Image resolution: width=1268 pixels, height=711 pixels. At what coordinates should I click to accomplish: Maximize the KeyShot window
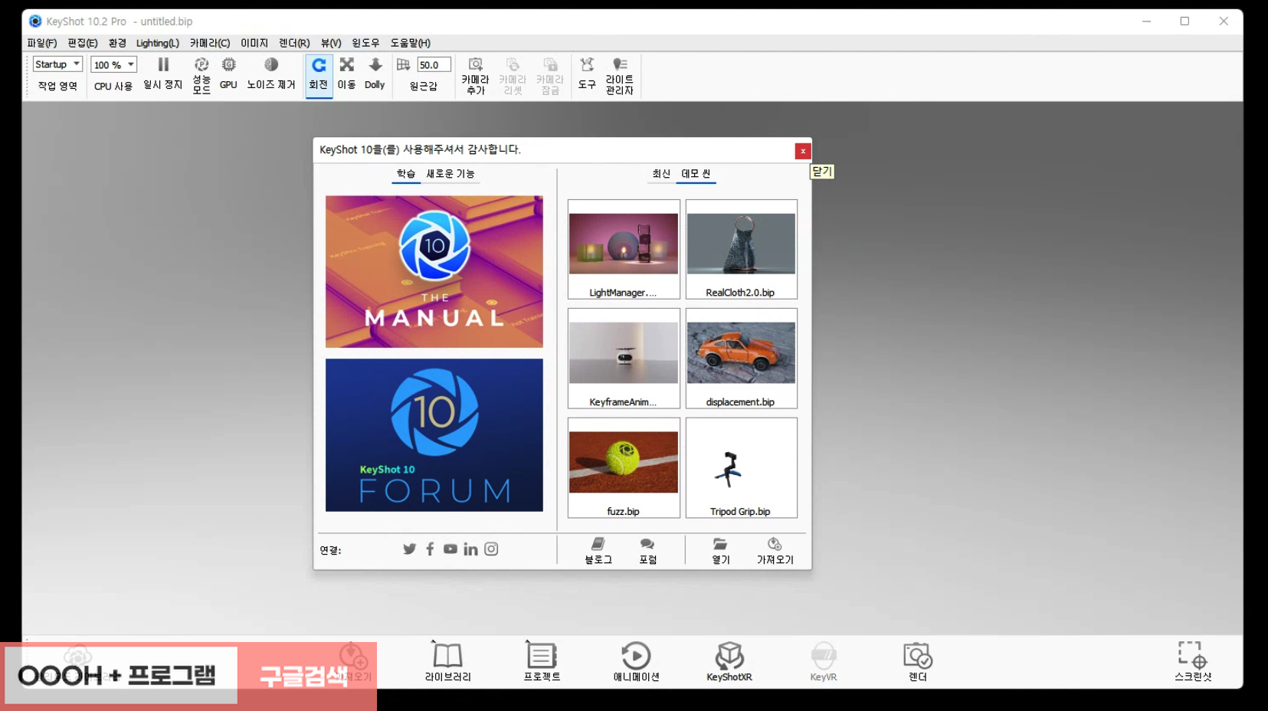point(1184,21)
